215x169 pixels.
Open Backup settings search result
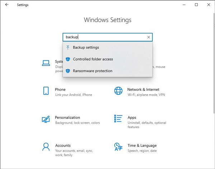(x=107, y=47)
